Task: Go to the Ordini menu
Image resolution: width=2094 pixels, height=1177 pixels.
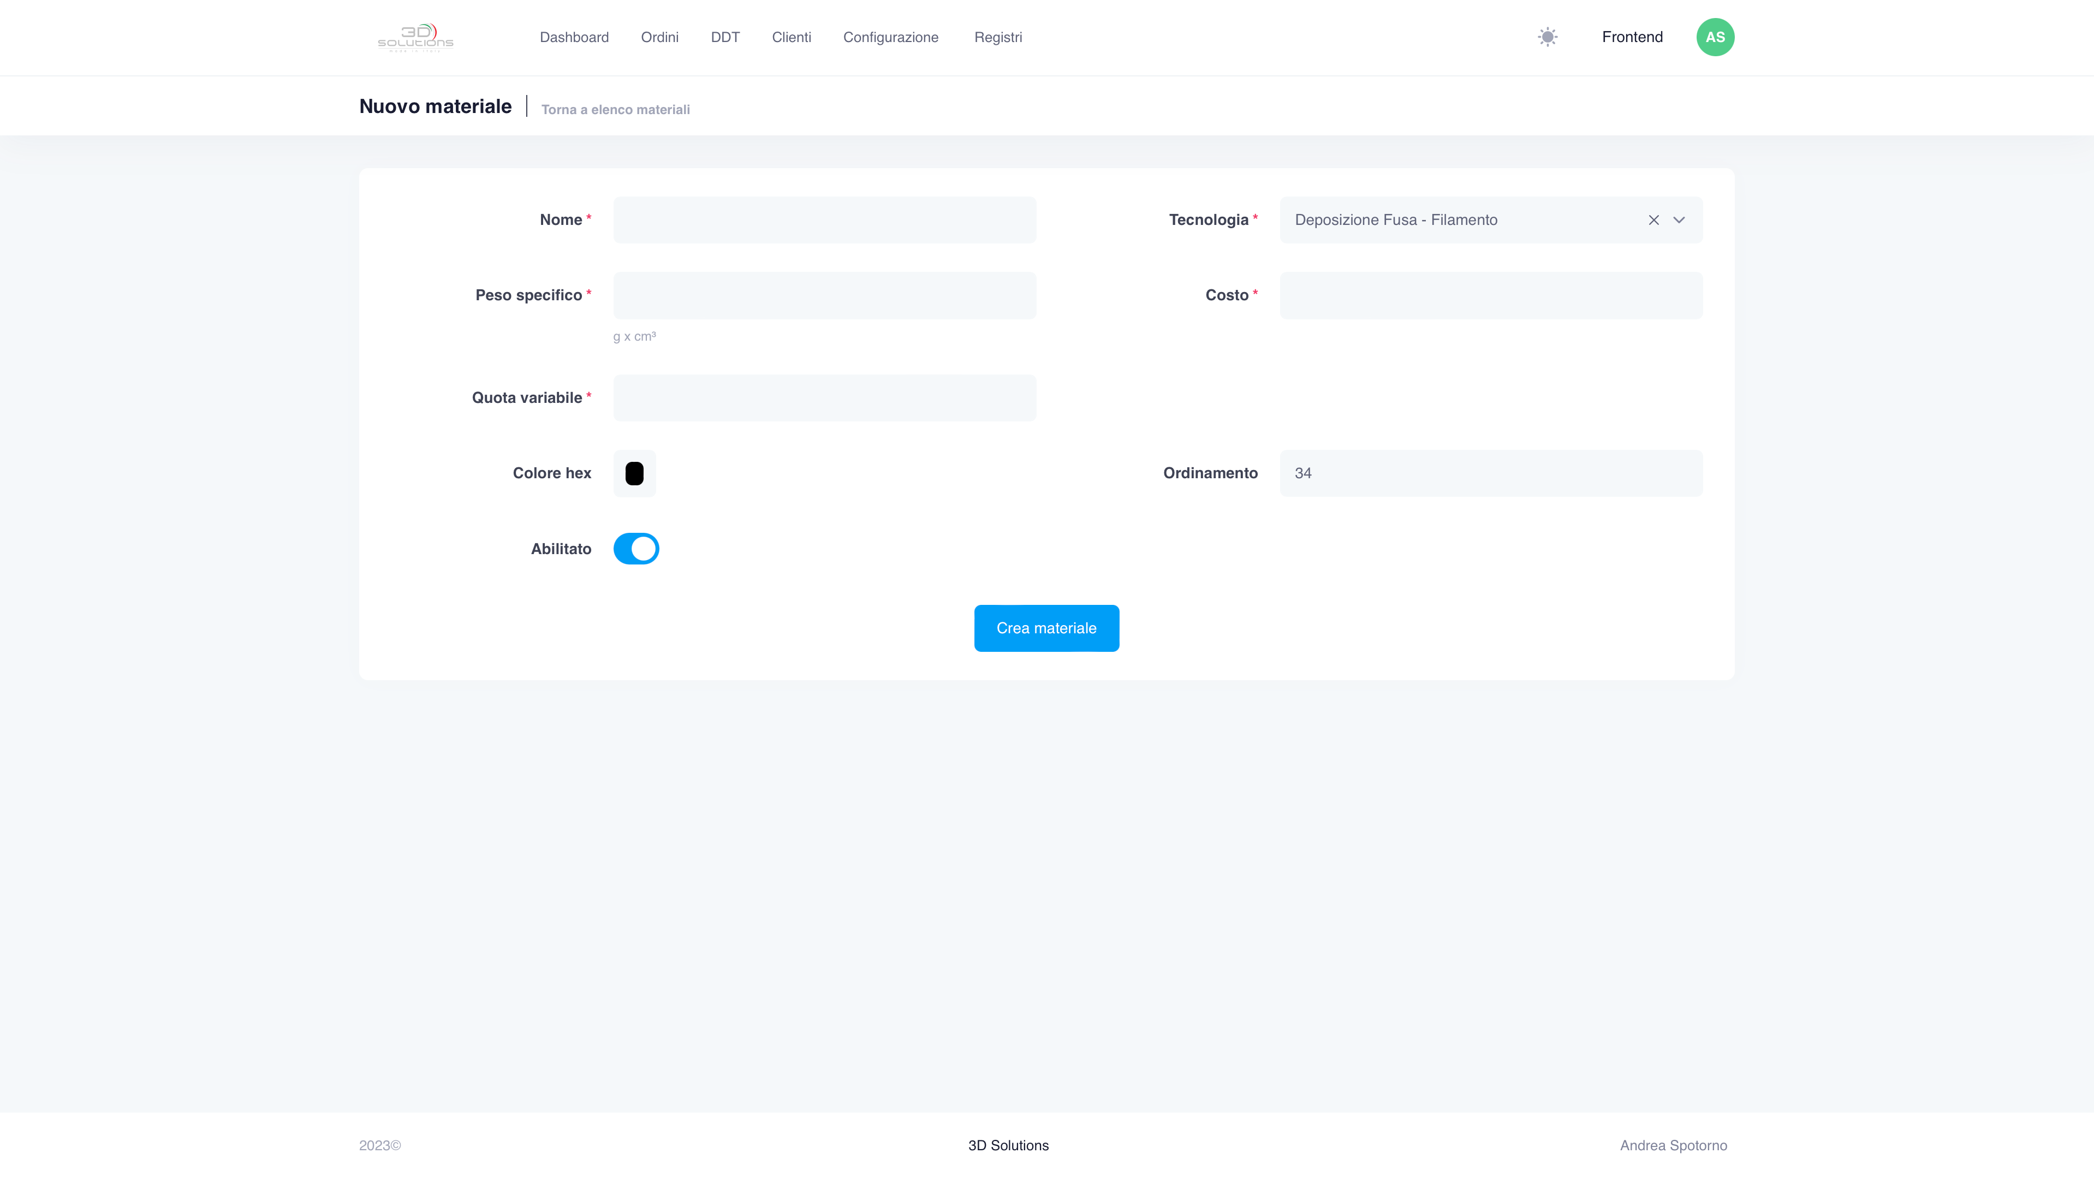Action: pyautogui.click(x=659, y=37)
